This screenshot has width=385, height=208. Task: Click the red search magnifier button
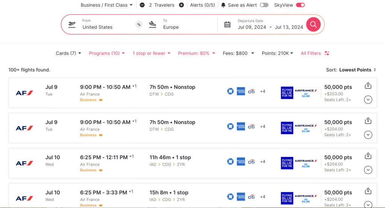point(313,24)
